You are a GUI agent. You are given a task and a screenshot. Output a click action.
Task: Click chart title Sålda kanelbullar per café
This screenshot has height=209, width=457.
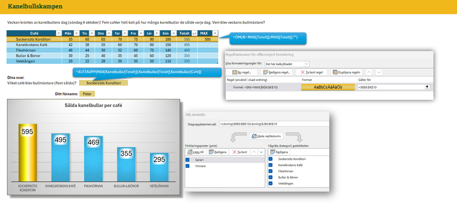coord(93,105)
